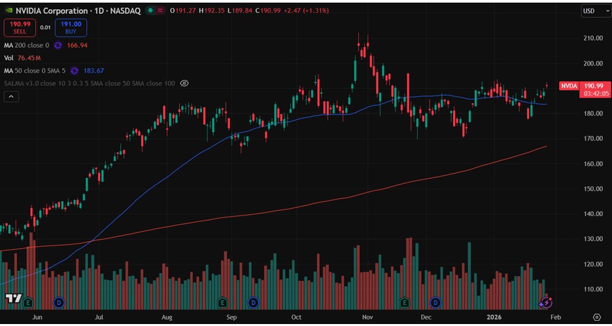Open chart settings gear at bottom right

(596, 316)
